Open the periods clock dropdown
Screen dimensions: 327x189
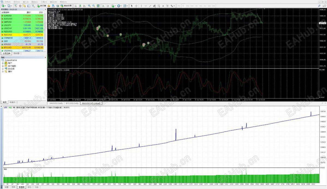pyautogui.click(x=121, y=6)
